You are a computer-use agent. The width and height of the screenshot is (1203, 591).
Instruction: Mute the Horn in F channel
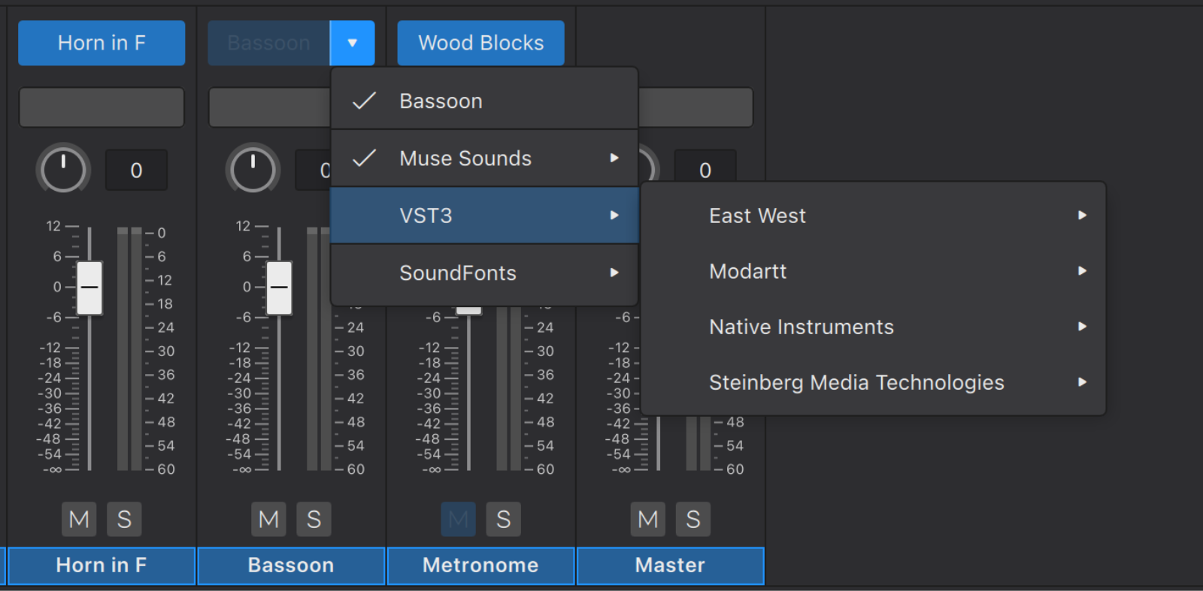click(79, 519)
